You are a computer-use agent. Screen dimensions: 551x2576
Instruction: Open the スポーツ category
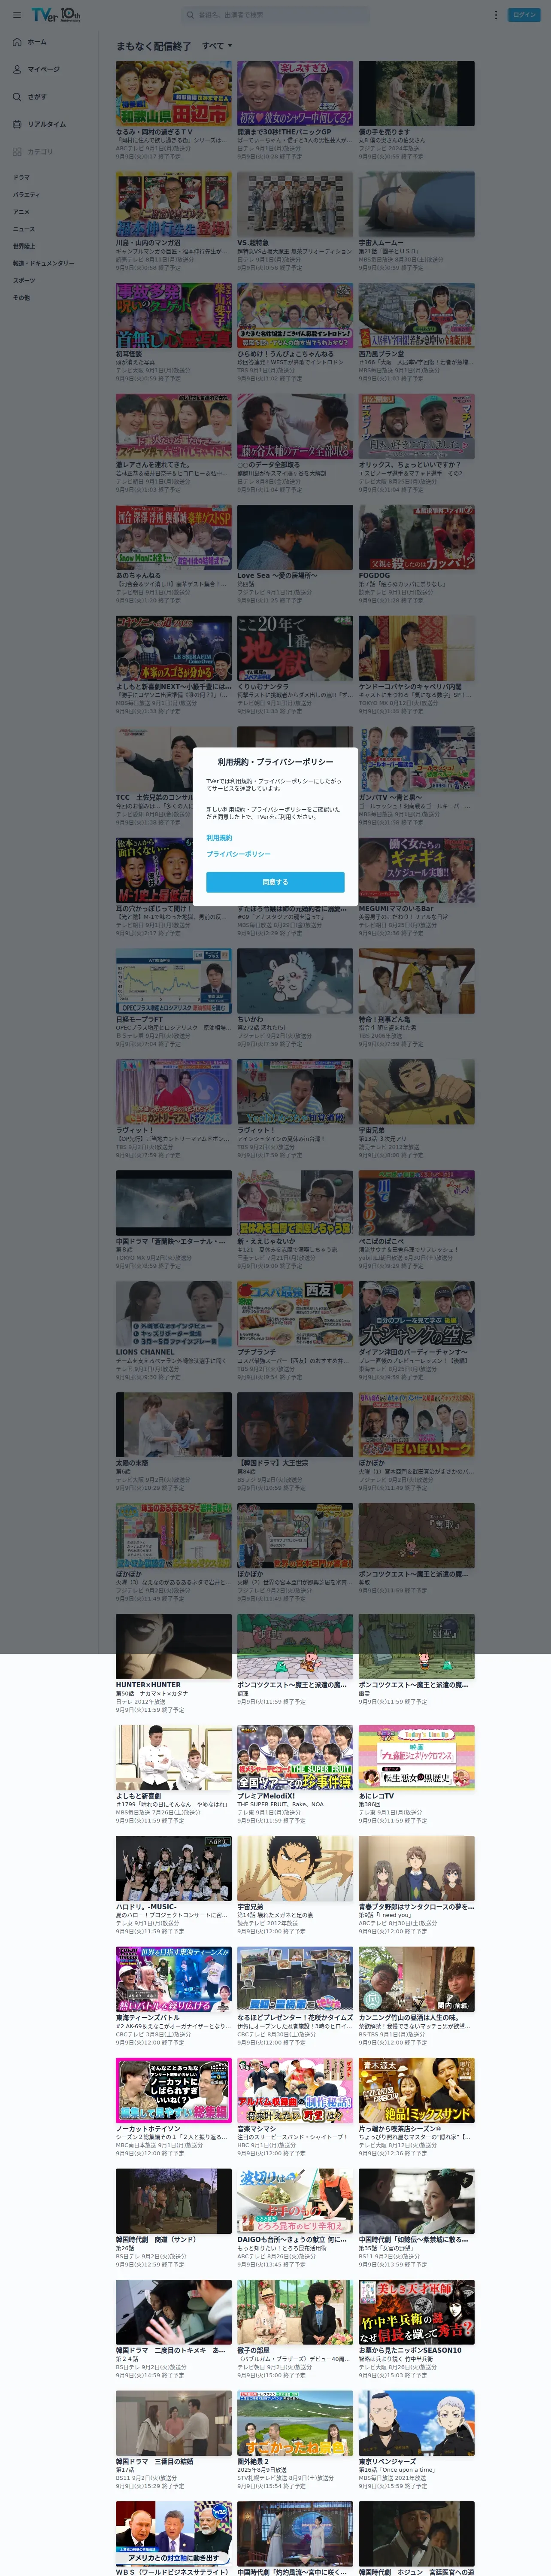tap(23, 280)
